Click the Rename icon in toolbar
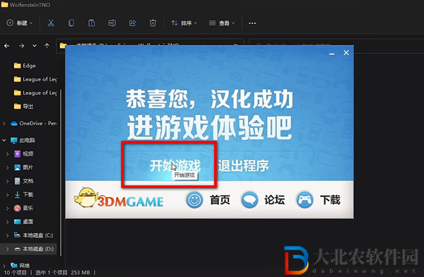 pos(112,23)
